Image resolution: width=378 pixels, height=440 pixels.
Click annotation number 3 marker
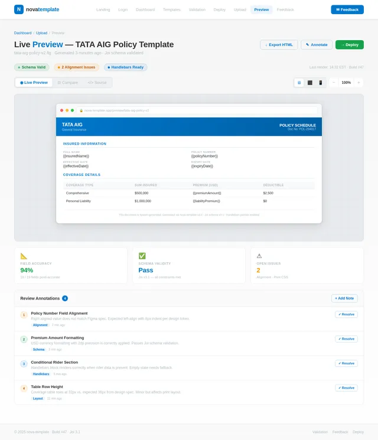[x=24, y=364]
